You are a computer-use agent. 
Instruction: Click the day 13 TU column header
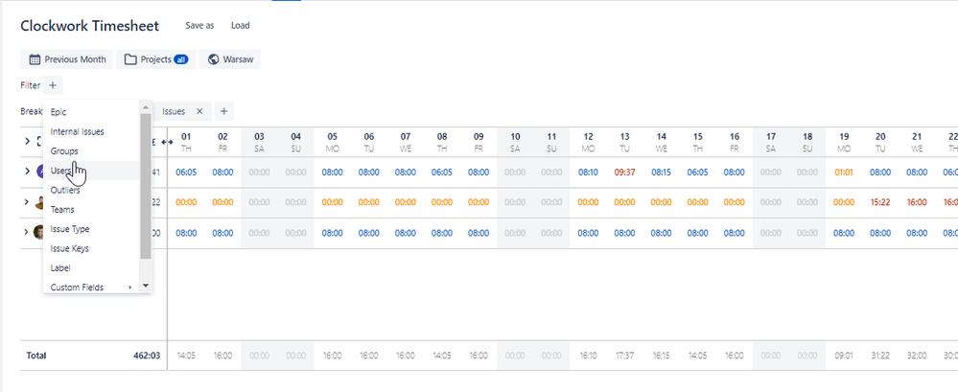(624, 142)
